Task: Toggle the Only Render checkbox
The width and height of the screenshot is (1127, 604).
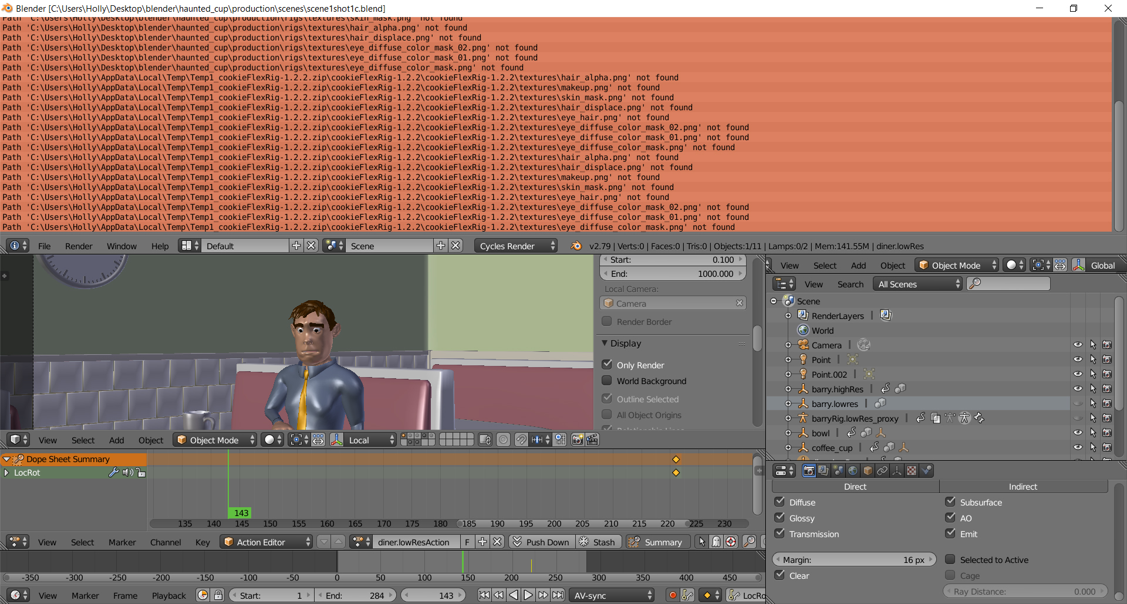Action: (608, 364)
